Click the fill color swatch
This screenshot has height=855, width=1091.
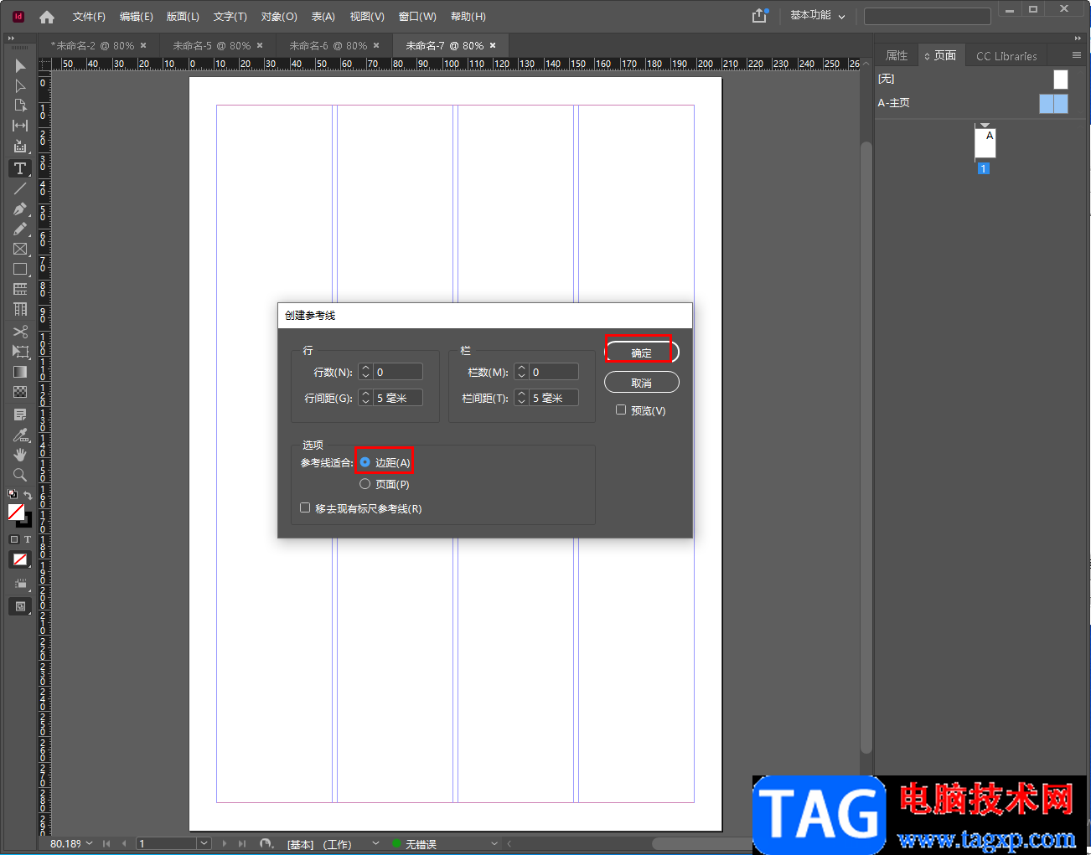click(x=16, y=511)
